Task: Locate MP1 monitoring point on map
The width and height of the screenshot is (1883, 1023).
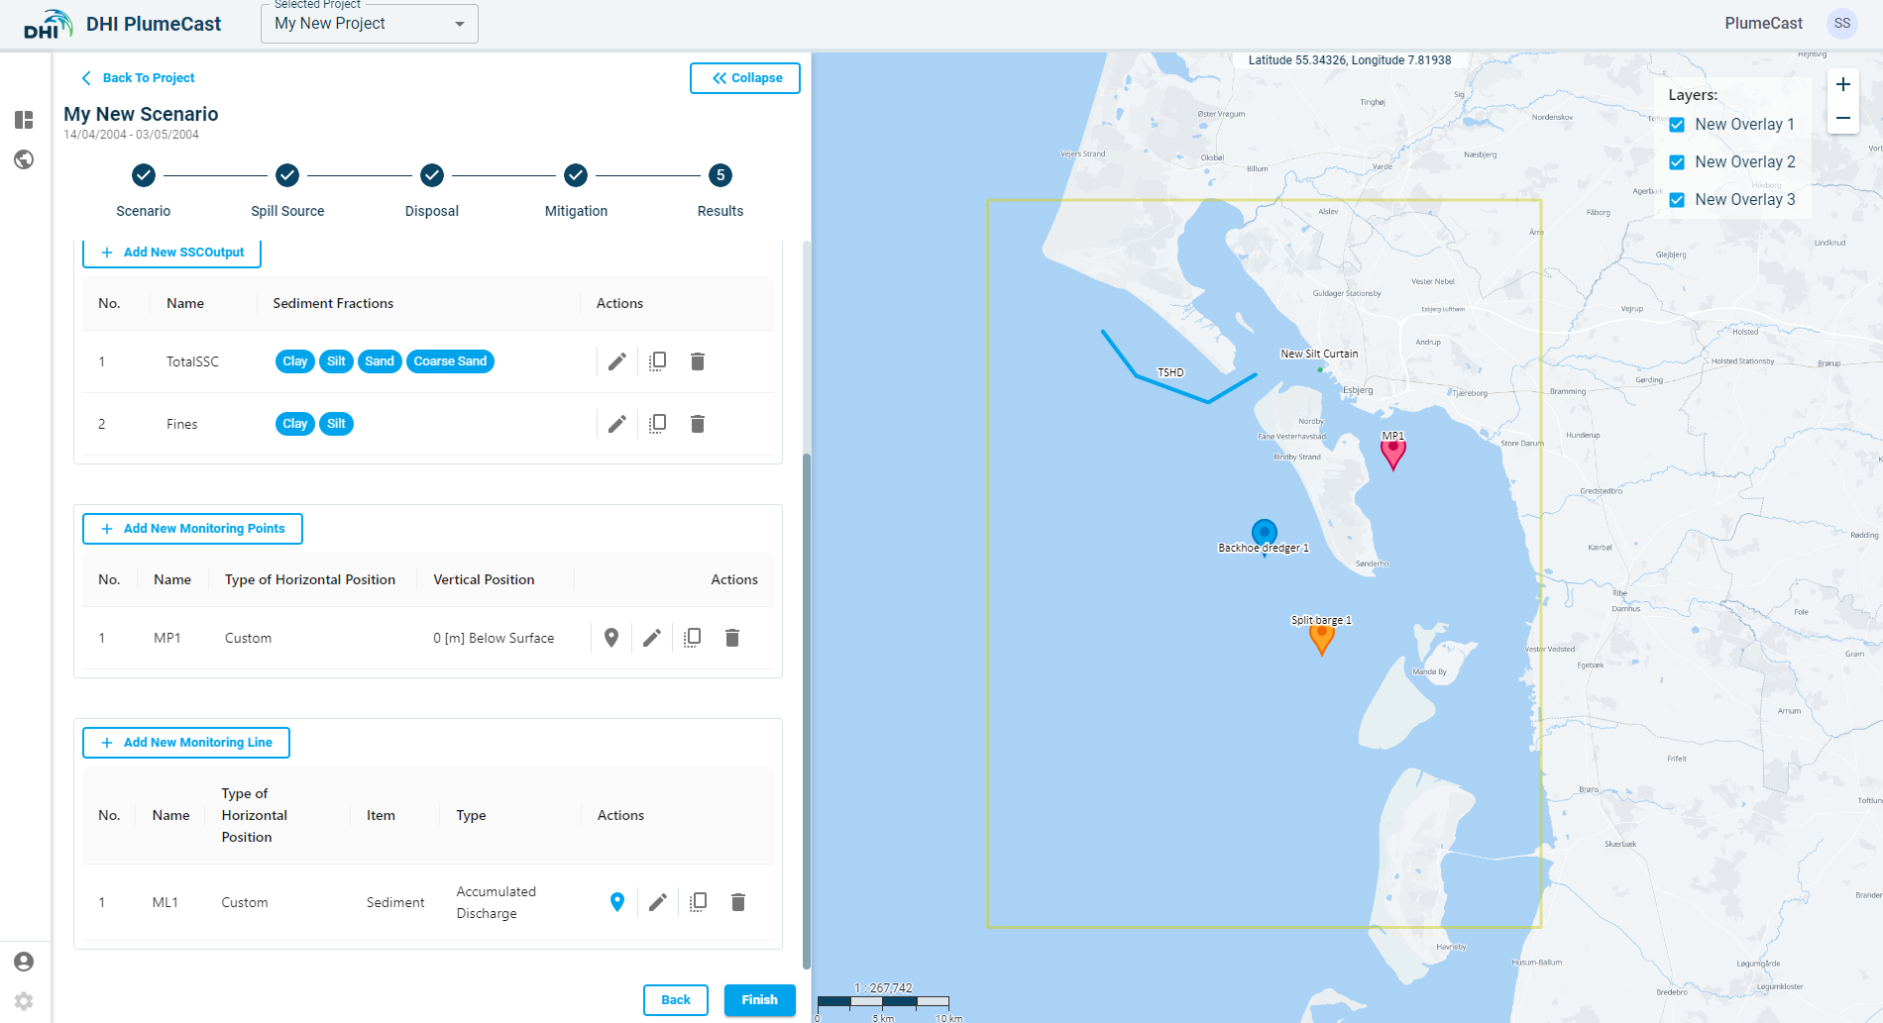Action: tap(611, 638)
